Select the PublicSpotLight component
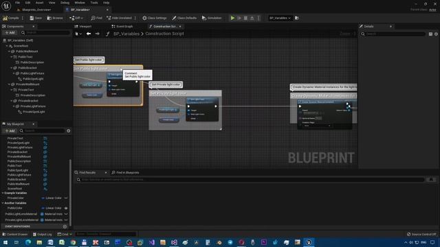 33,79
